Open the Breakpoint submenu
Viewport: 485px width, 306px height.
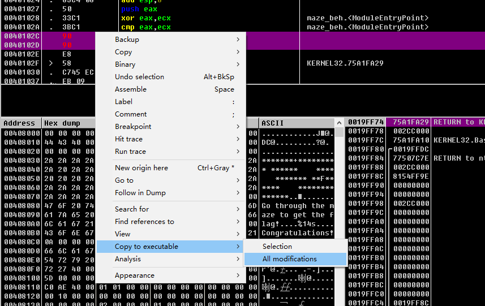(133, 127)
